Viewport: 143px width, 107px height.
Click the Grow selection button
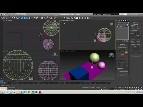click(x=125, y=64)
